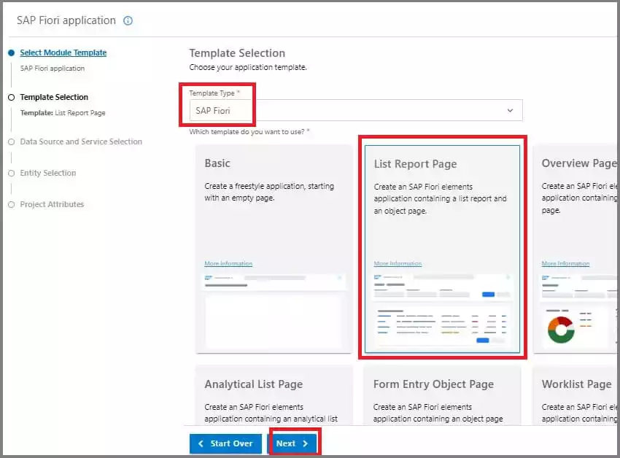The height and width of the screenshot is (458, 620).
Task: Click the circle marker beside Template Selection step
Action: (x=11, y=97)
